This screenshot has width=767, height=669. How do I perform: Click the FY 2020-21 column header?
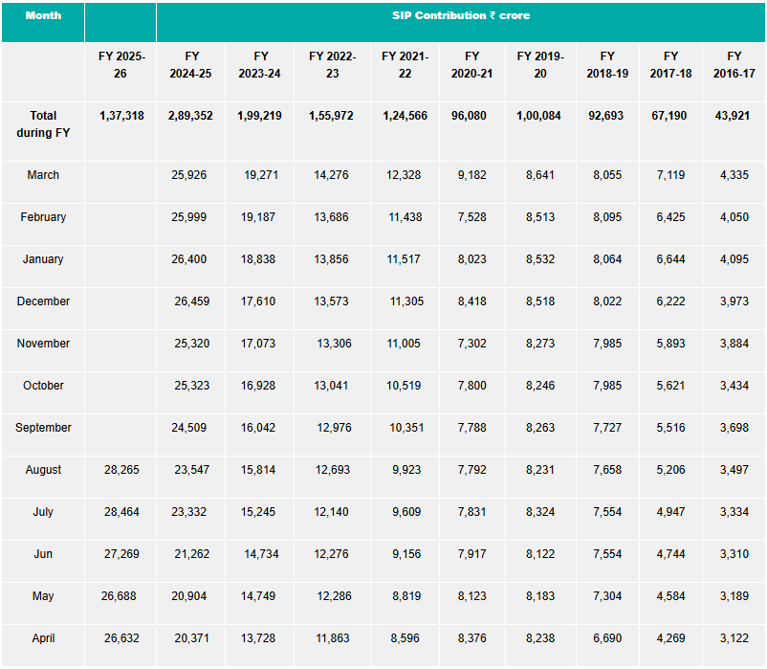(472, 65)
